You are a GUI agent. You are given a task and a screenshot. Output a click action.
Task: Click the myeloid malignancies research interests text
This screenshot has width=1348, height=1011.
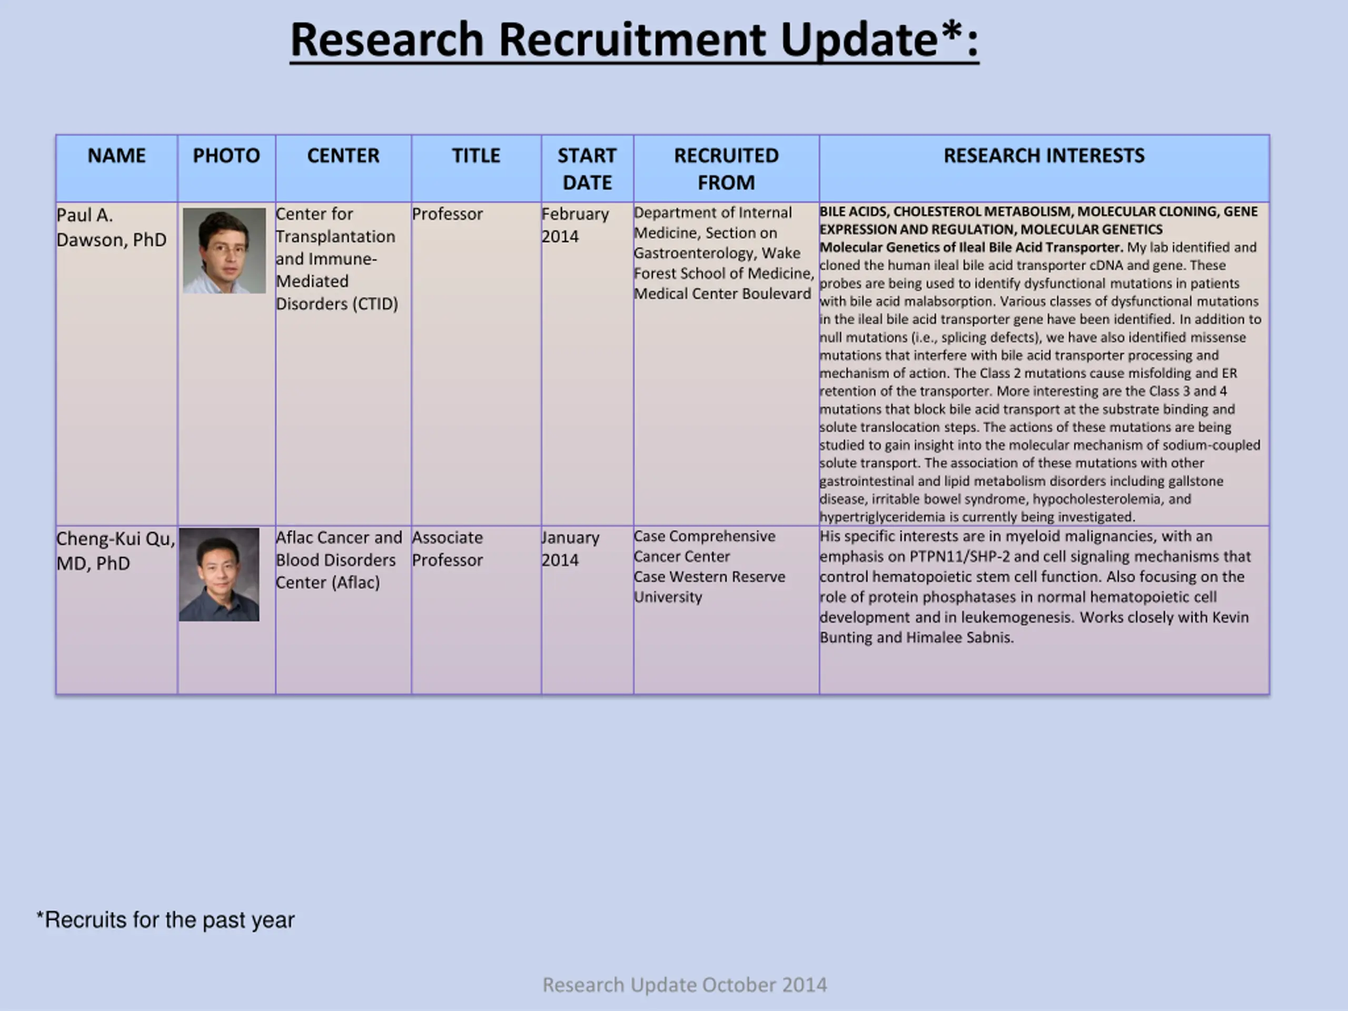pyautogui.click(x=1035, y=587)
